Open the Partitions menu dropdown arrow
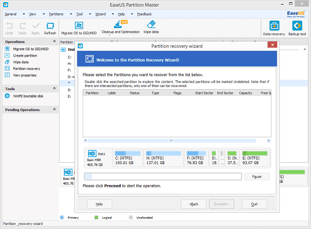Image resolution: width=311 pixels, height=229 pixels. (x=71, y=14)
